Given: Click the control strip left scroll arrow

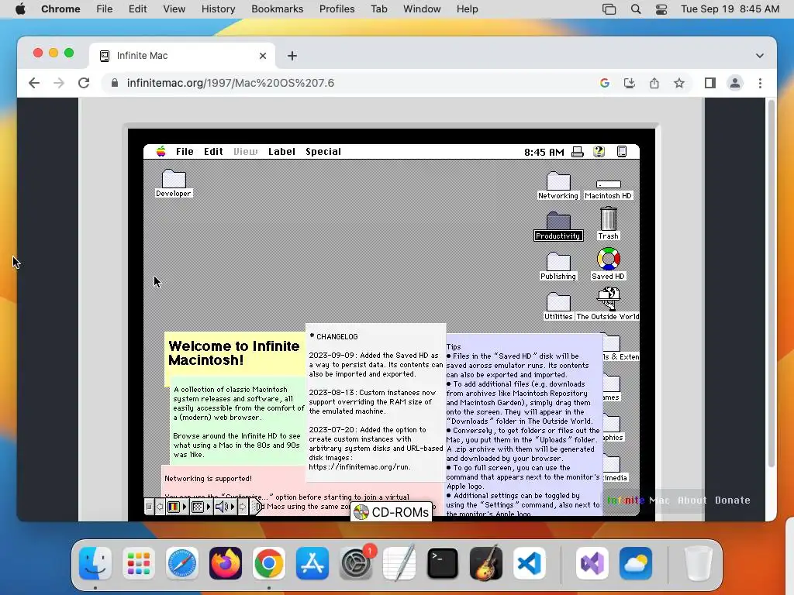Looking at the screenshot, I should click(x=160, y=507).
